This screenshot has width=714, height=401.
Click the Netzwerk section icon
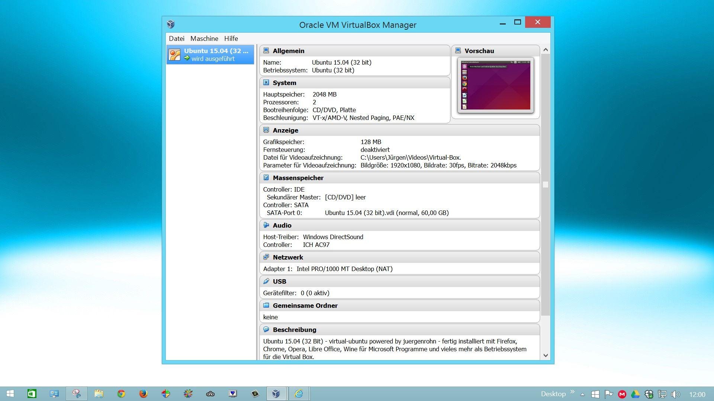tap(266, 257)
